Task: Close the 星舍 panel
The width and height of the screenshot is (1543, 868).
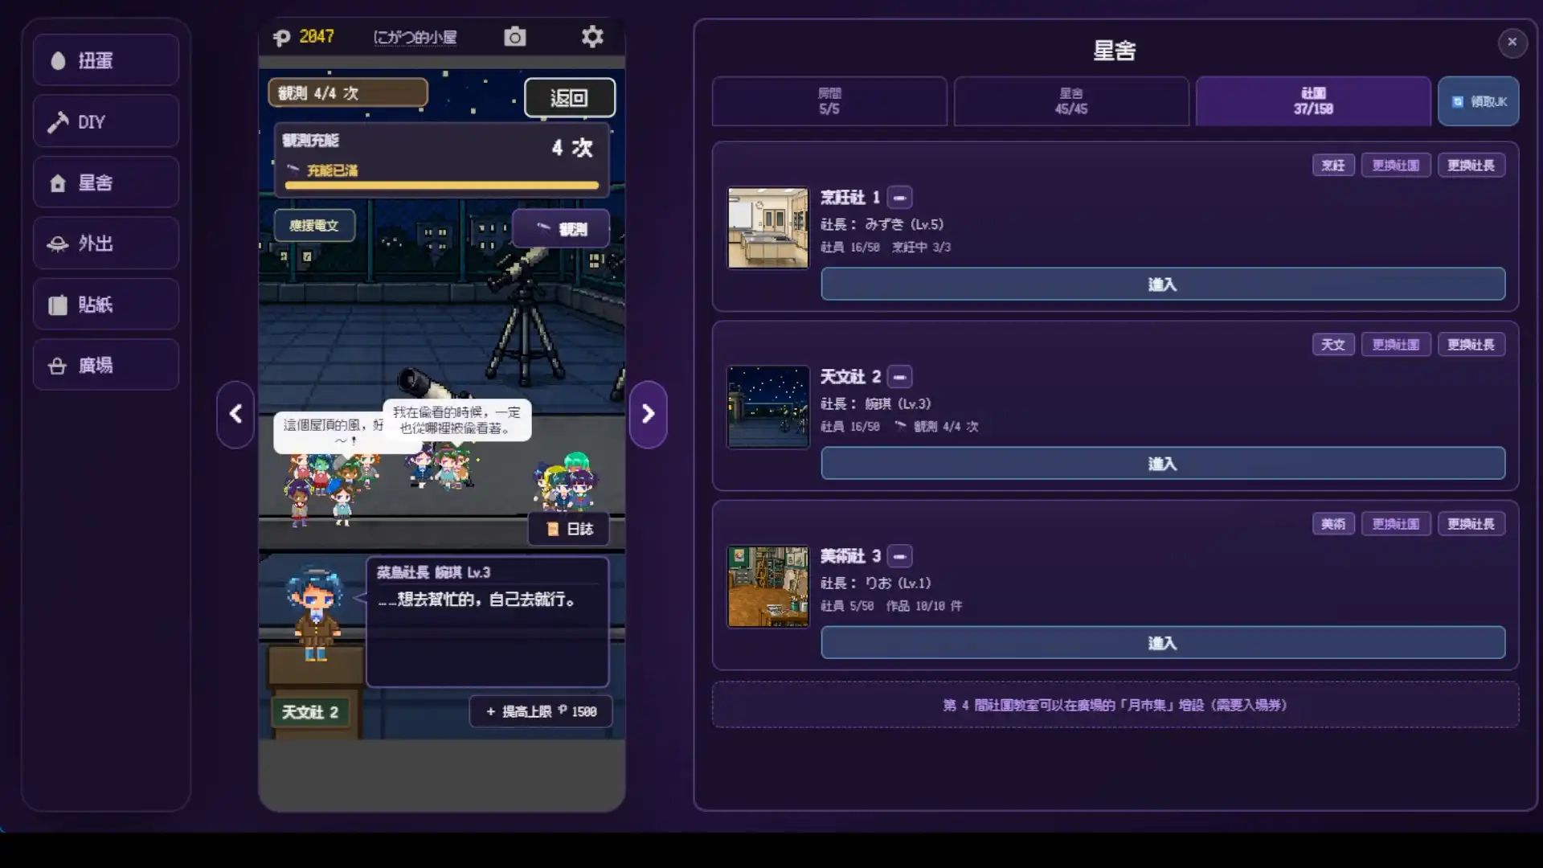Action: pos(1512,42)
